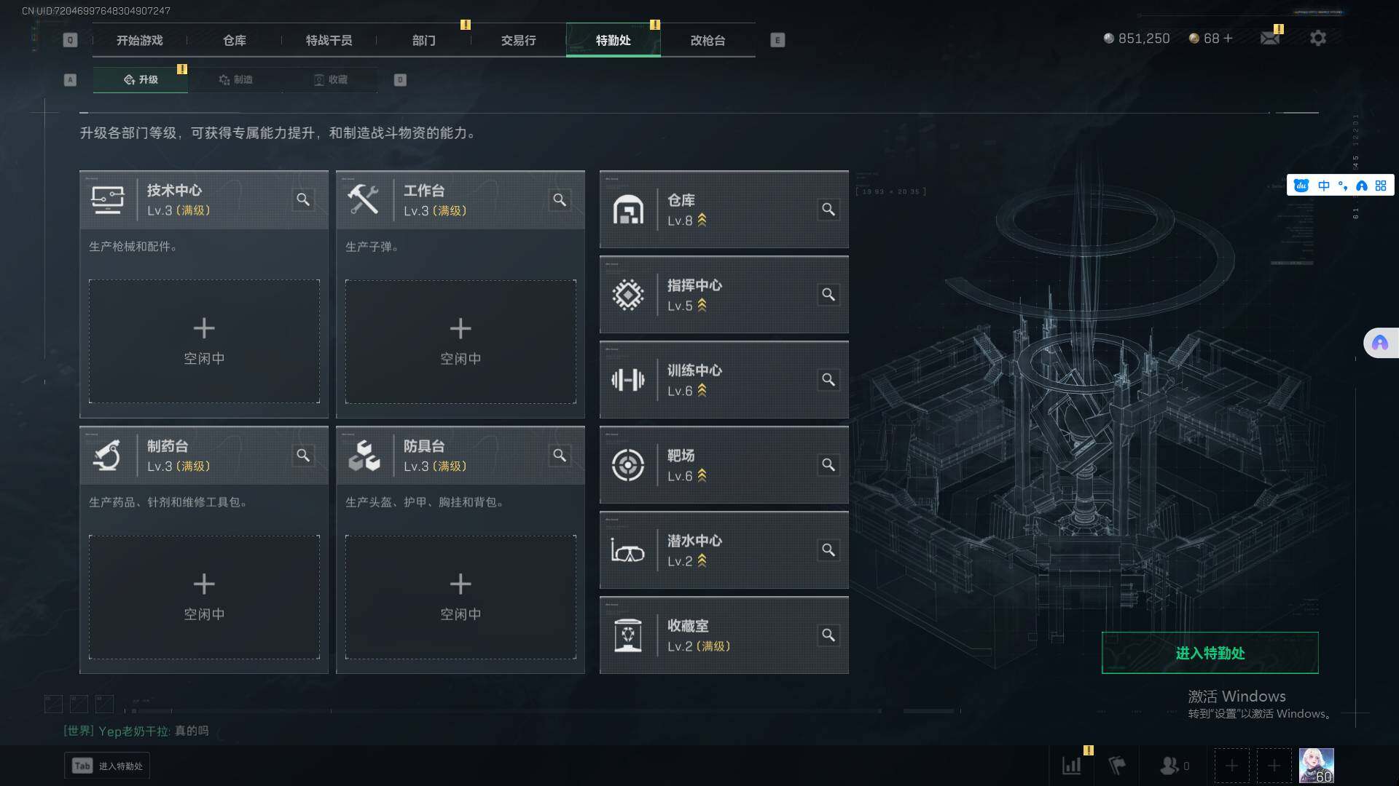Open the settings gear icon

tap(1318, 38)
